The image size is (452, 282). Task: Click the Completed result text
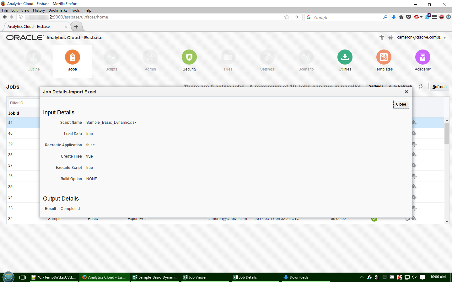click(70, 209)
